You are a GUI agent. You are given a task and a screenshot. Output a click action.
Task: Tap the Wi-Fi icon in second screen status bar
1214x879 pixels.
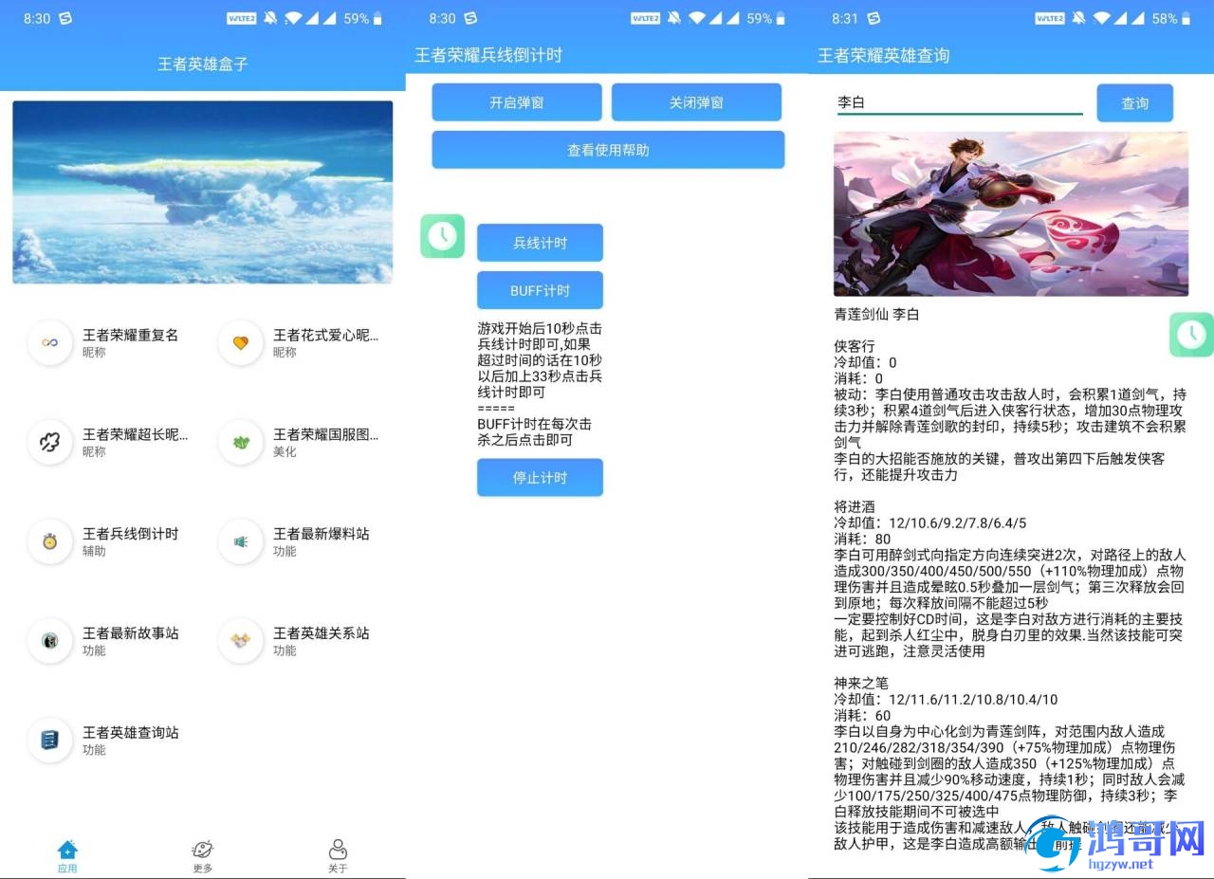click(x=697, y=18)
